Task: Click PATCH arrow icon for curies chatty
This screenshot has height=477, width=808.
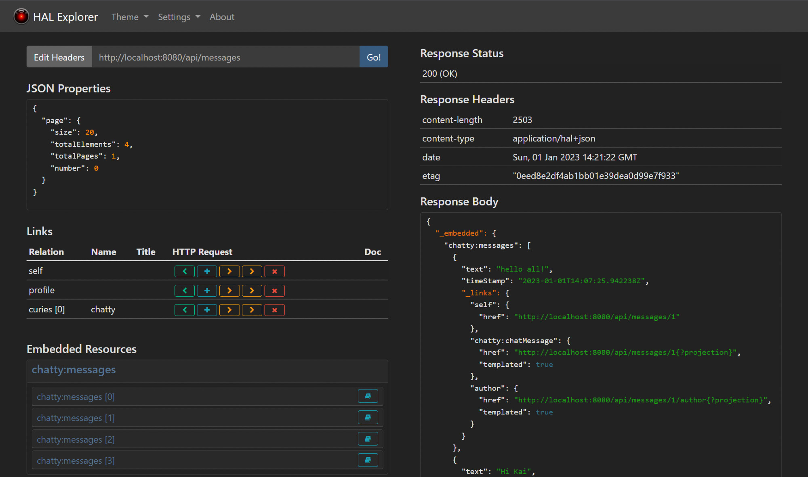Action: 252,310
